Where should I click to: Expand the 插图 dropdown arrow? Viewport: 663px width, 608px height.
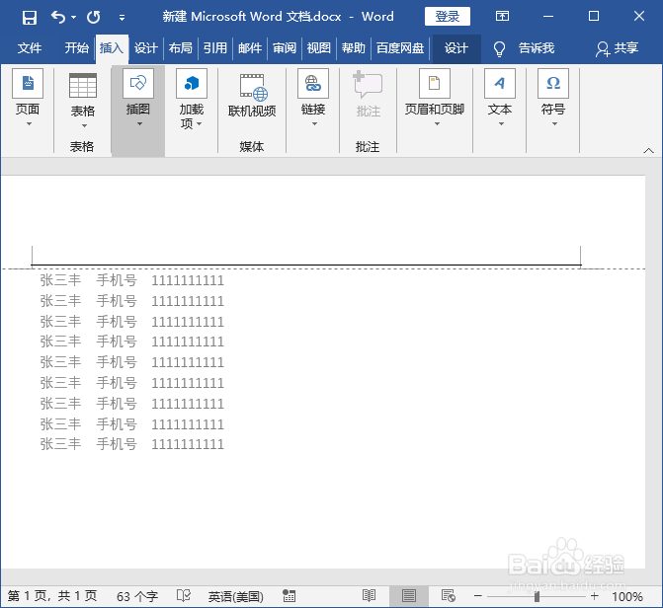point(139,124)
